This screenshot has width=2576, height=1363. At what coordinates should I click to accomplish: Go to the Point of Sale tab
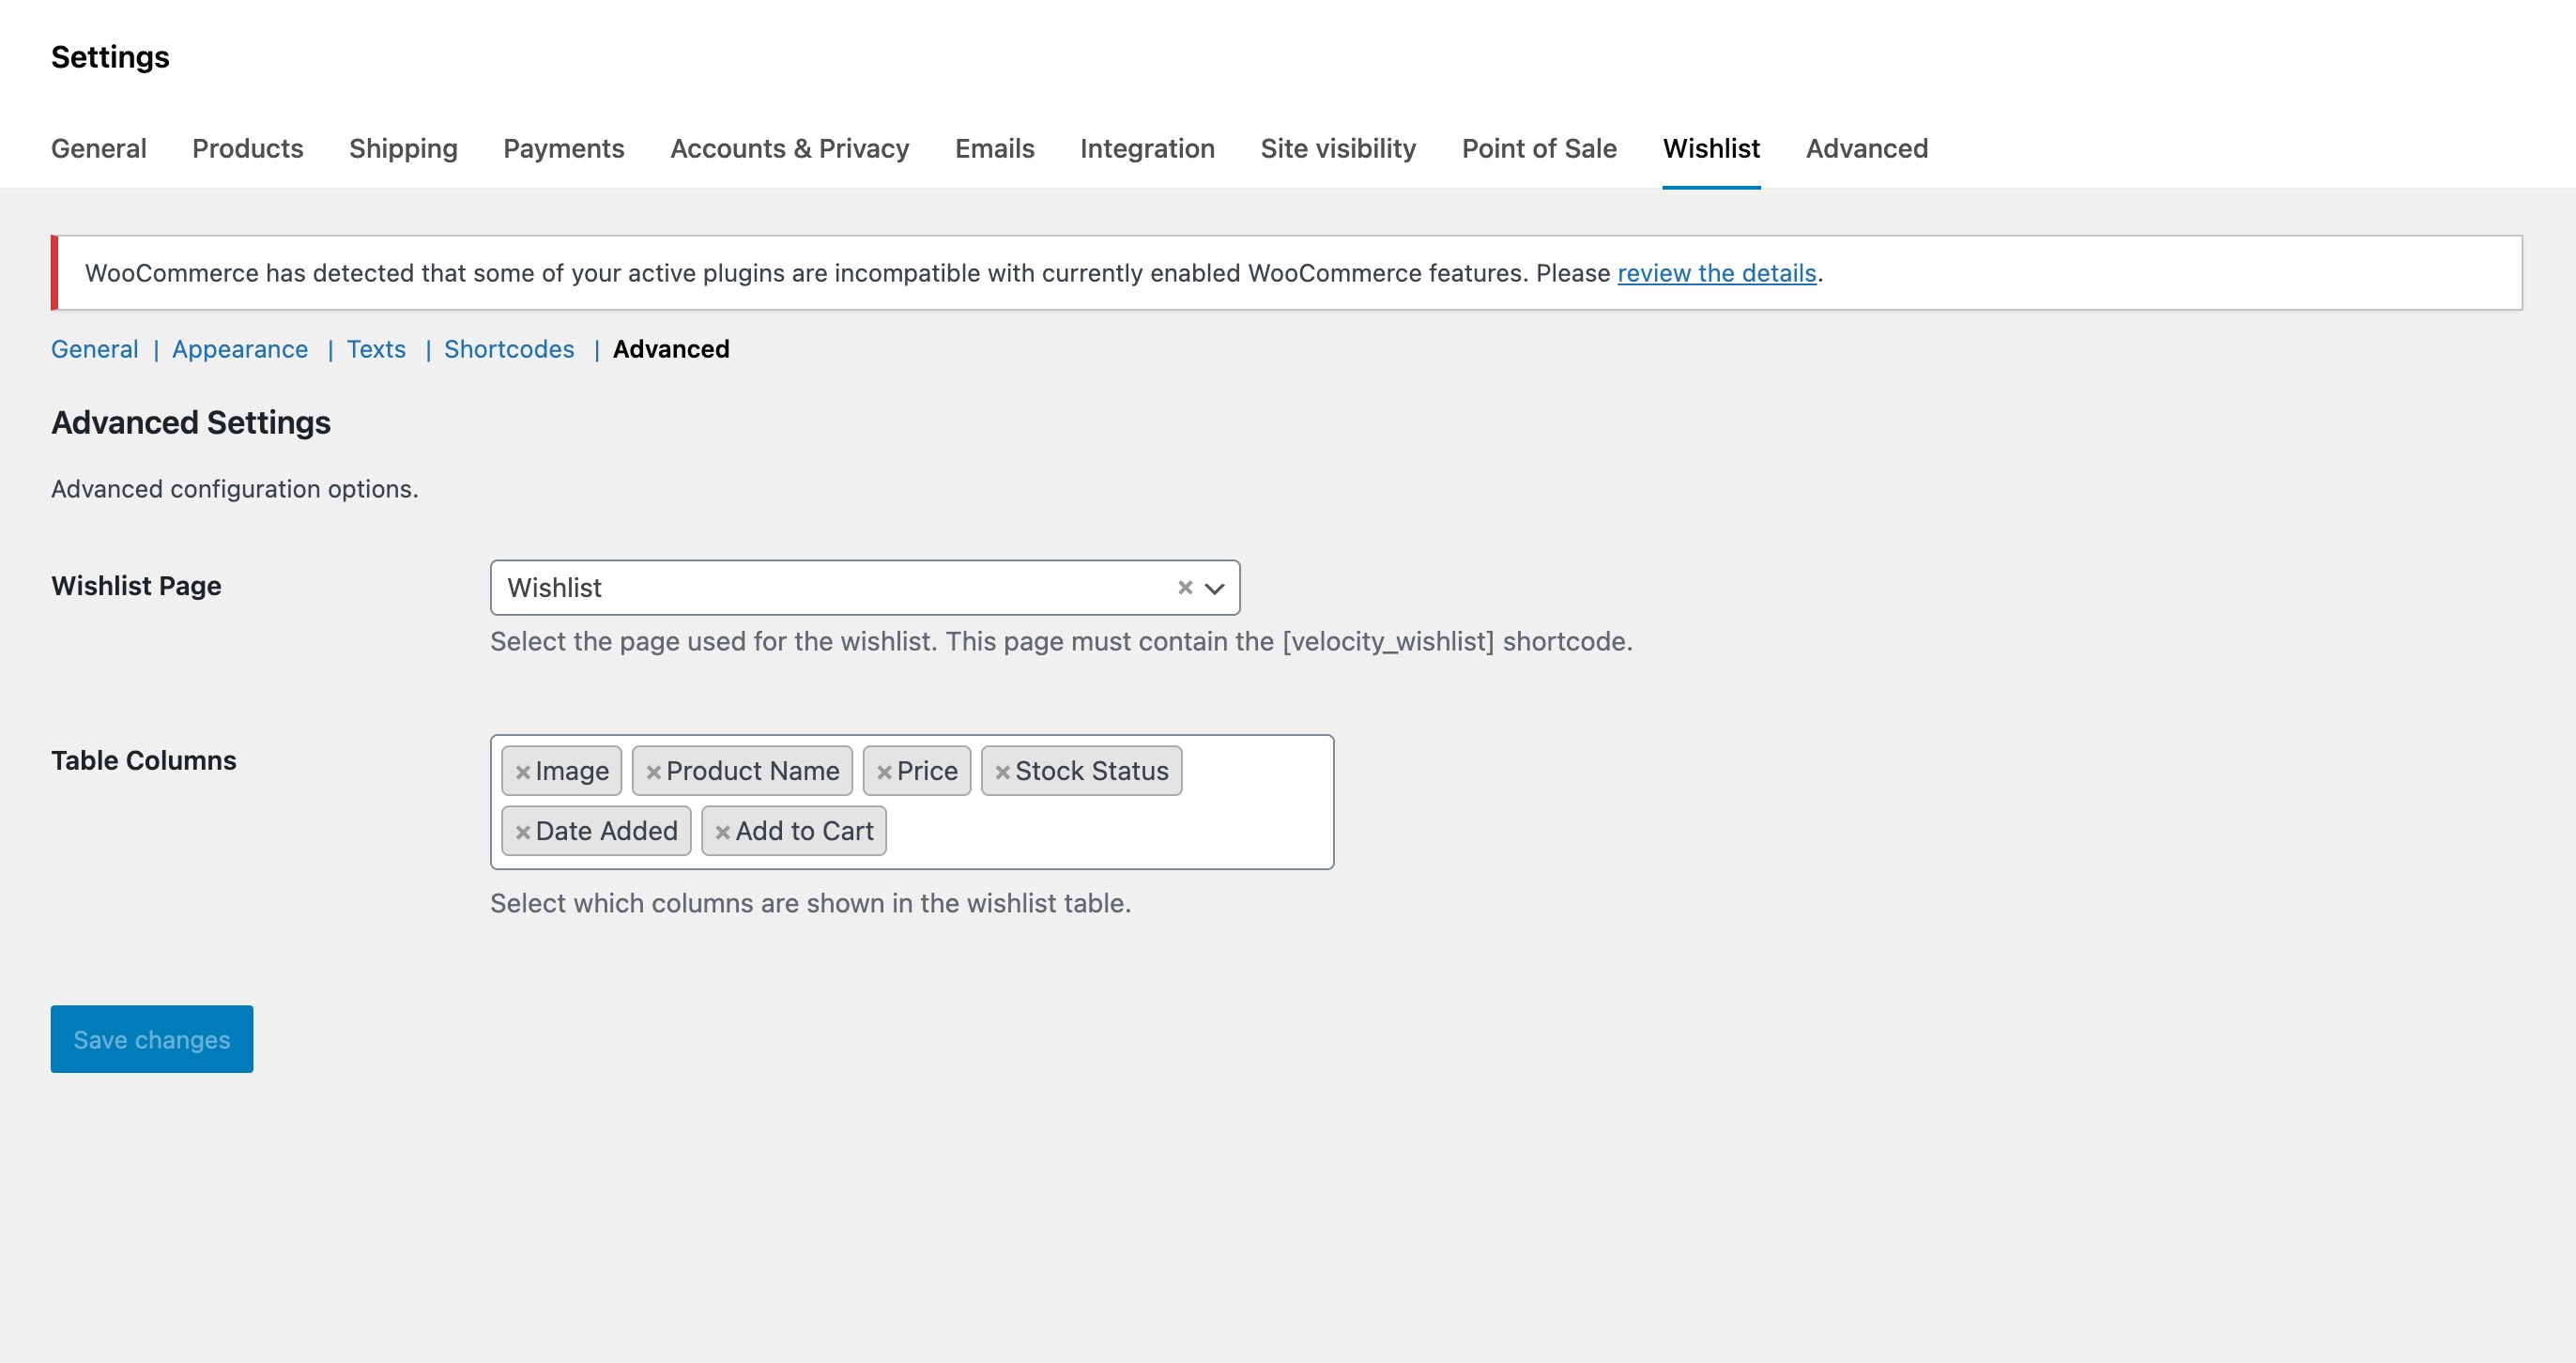[x=1538, y=148]
